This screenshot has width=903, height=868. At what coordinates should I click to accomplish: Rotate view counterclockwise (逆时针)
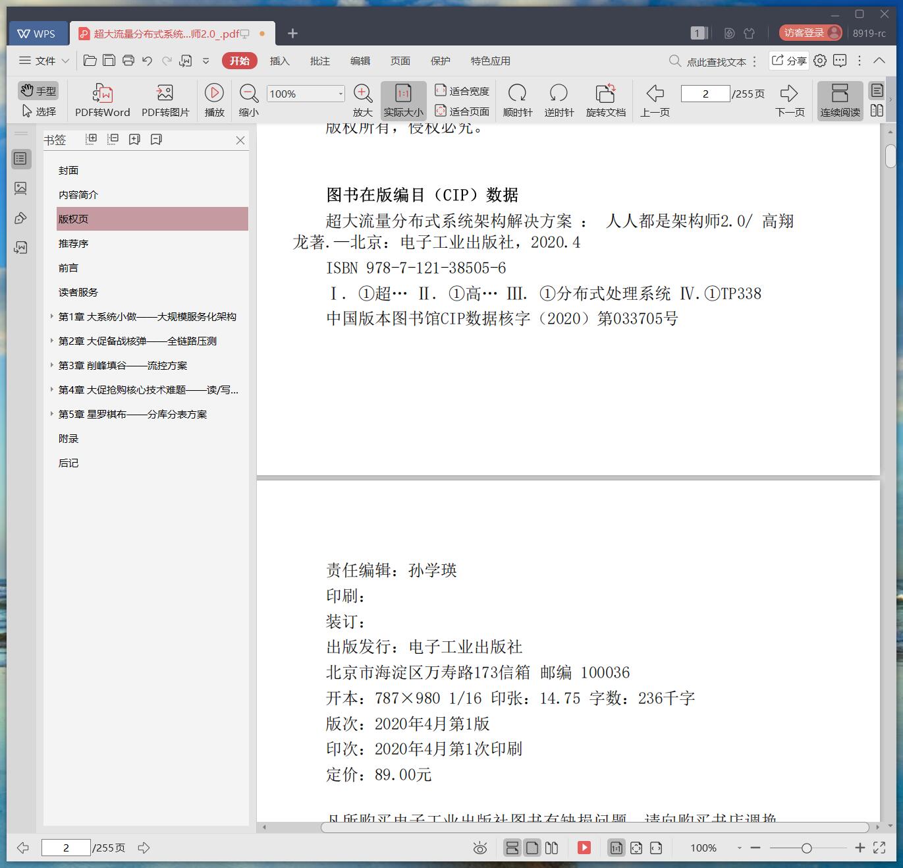[x=559, y=101]
